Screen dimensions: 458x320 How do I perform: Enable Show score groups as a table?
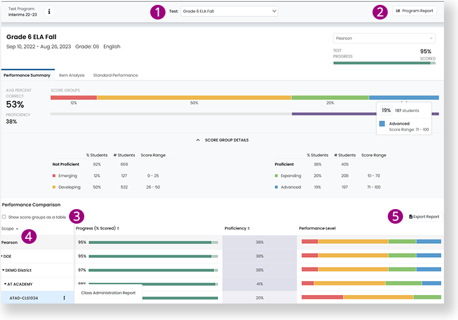click(x=4, y=217)
